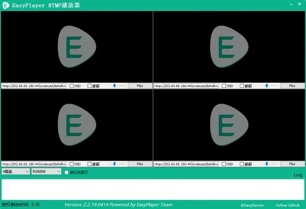Viewport: 306px width, 209px height.
Task: Open the 4画面 layout dropdown
Action: click(15, 172)
